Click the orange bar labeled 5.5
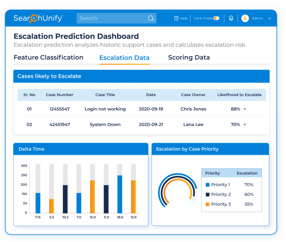The height and width of the screenshot is (242, 286). tap(51, 206)
